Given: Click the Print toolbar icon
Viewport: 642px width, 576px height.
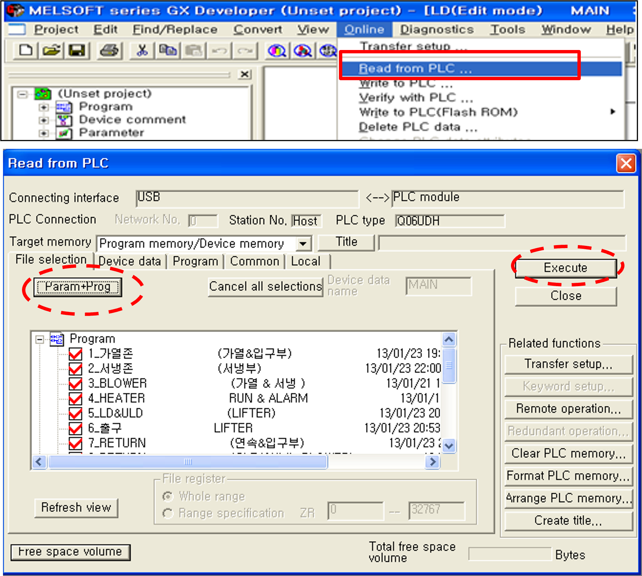Looking at the screenshot, I should [x=109, y=50].
